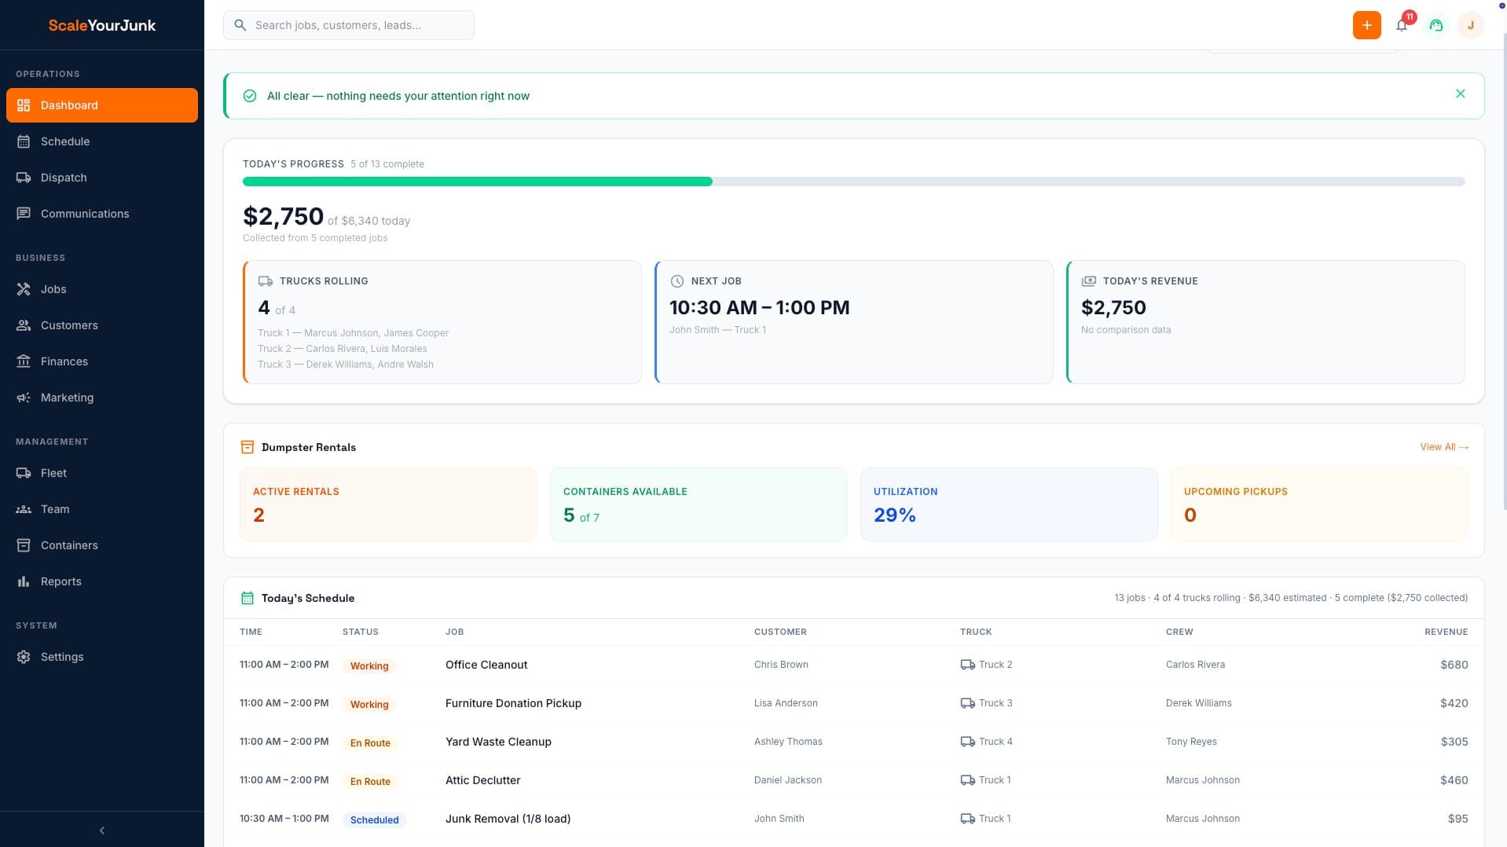This screenshot has height=847, width=1507.
Task: Click the Schedule calendar icon in sidebar
Action: pos(24,141)
